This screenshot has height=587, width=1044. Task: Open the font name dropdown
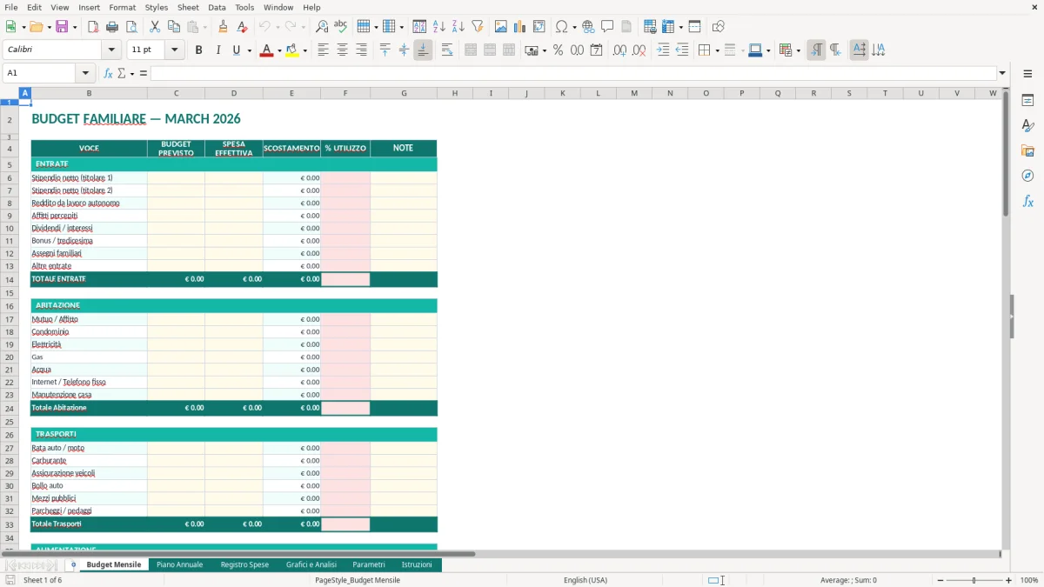pos(111,50)
